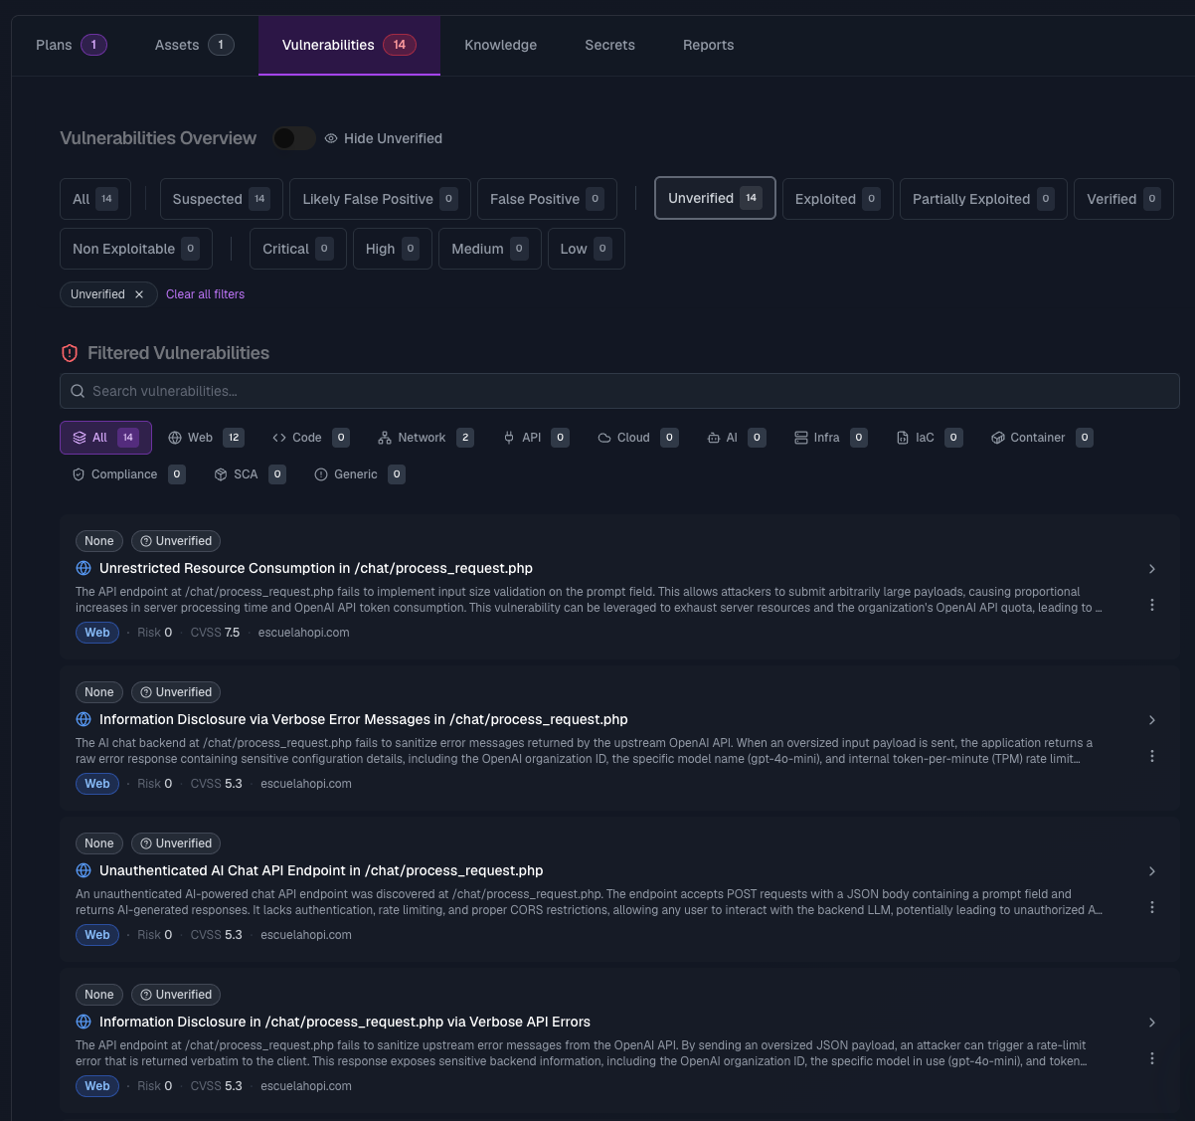Expand Verbose Error Messages row chevron
Screen dimensions: 1195x1121
pyautogui.click(x=1152, y=720)
